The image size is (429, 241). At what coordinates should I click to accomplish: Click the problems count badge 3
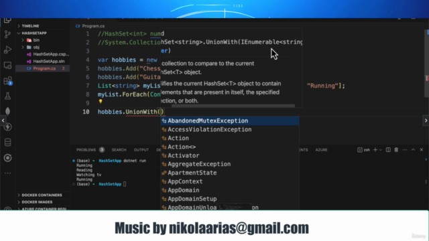click(102, 150)
